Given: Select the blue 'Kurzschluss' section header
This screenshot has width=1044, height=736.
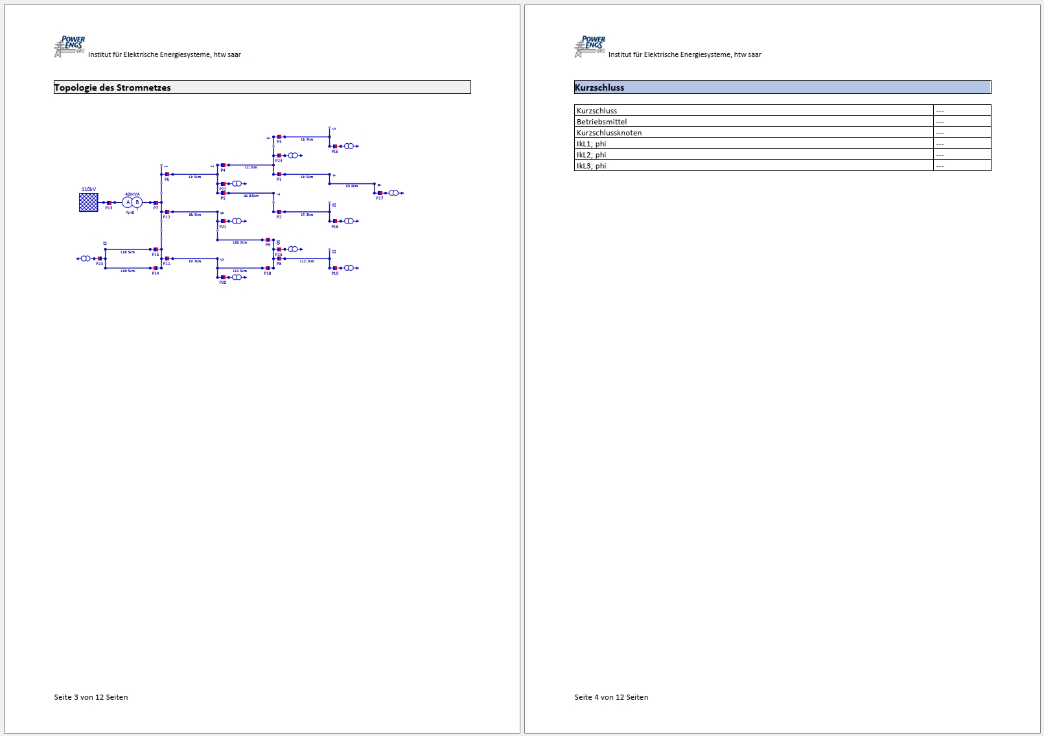Looking at the screenshot, I should 782,87.
